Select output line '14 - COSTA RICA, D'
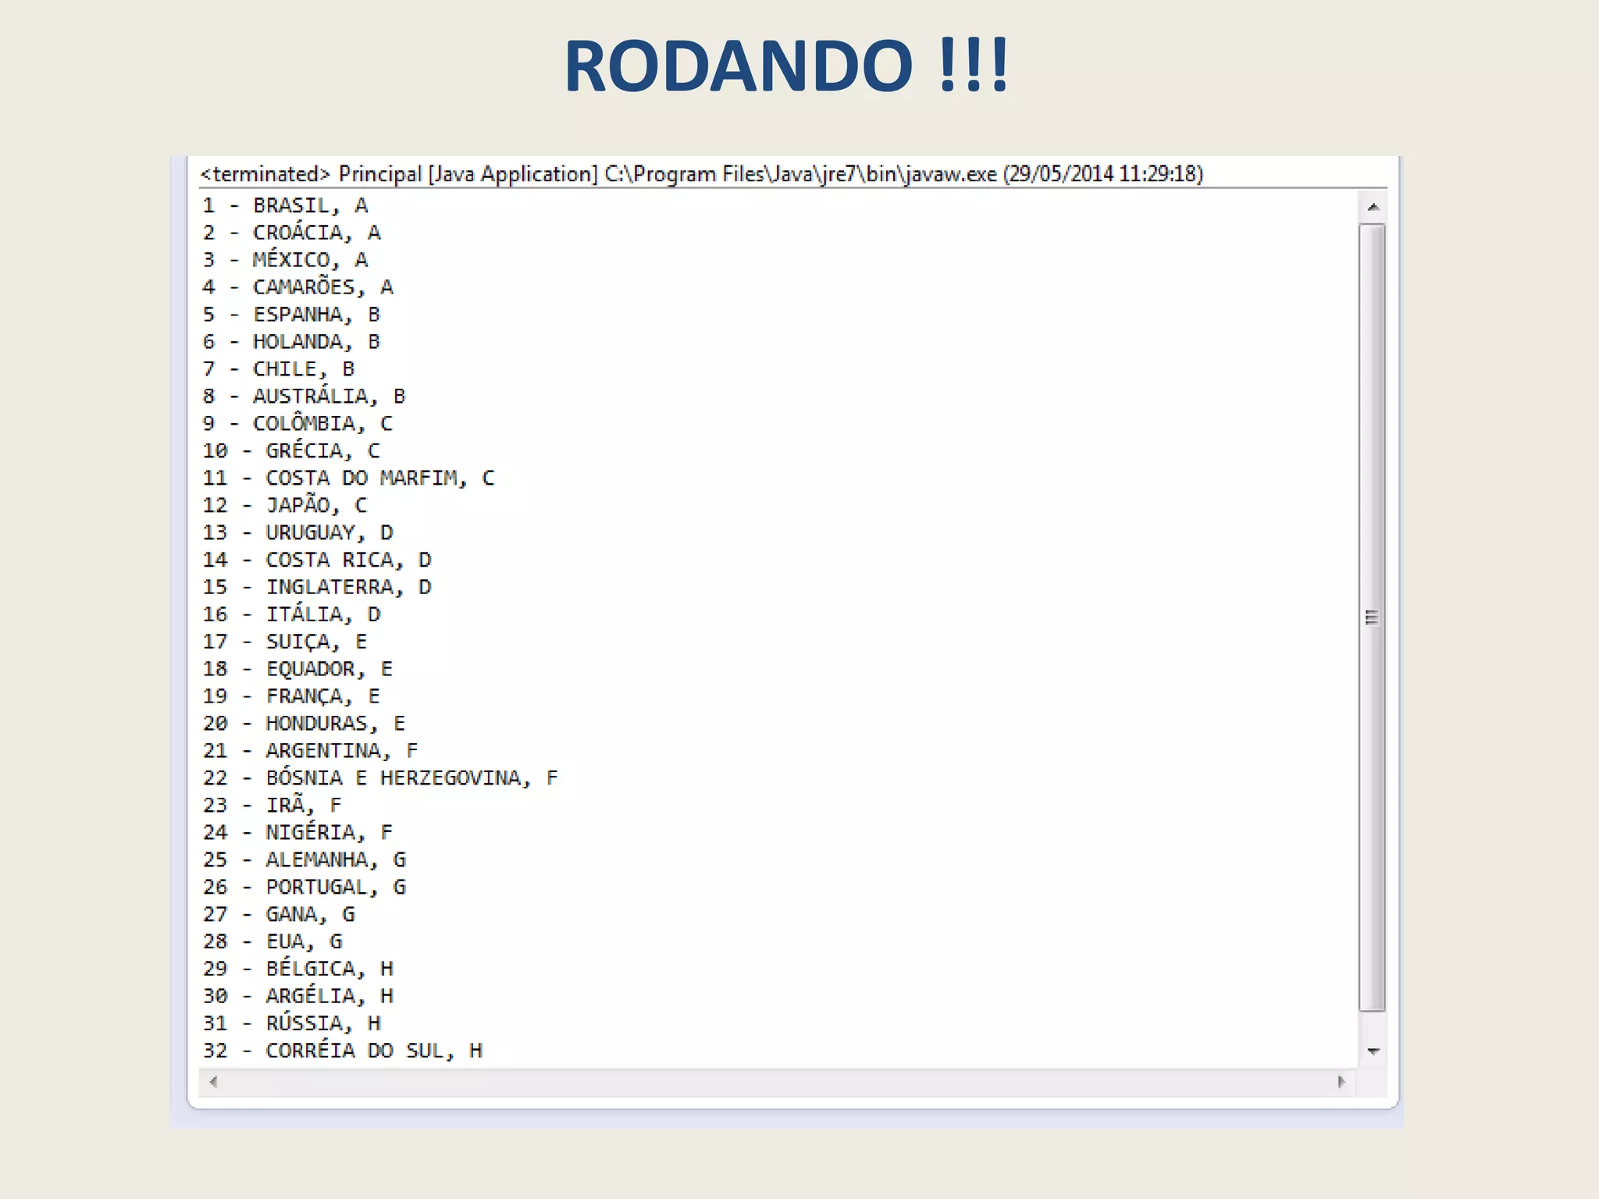This screenshot has height=1199, width=1599. click(317, 560)
